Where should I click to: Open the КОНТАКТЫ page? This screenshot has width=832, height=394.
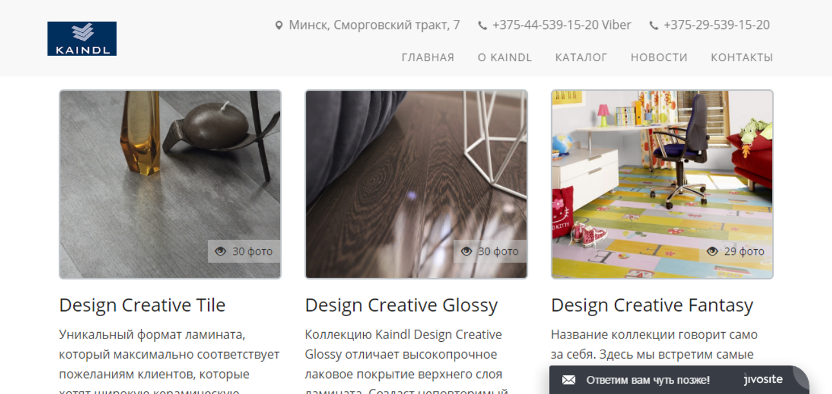(x=742, y=57)
